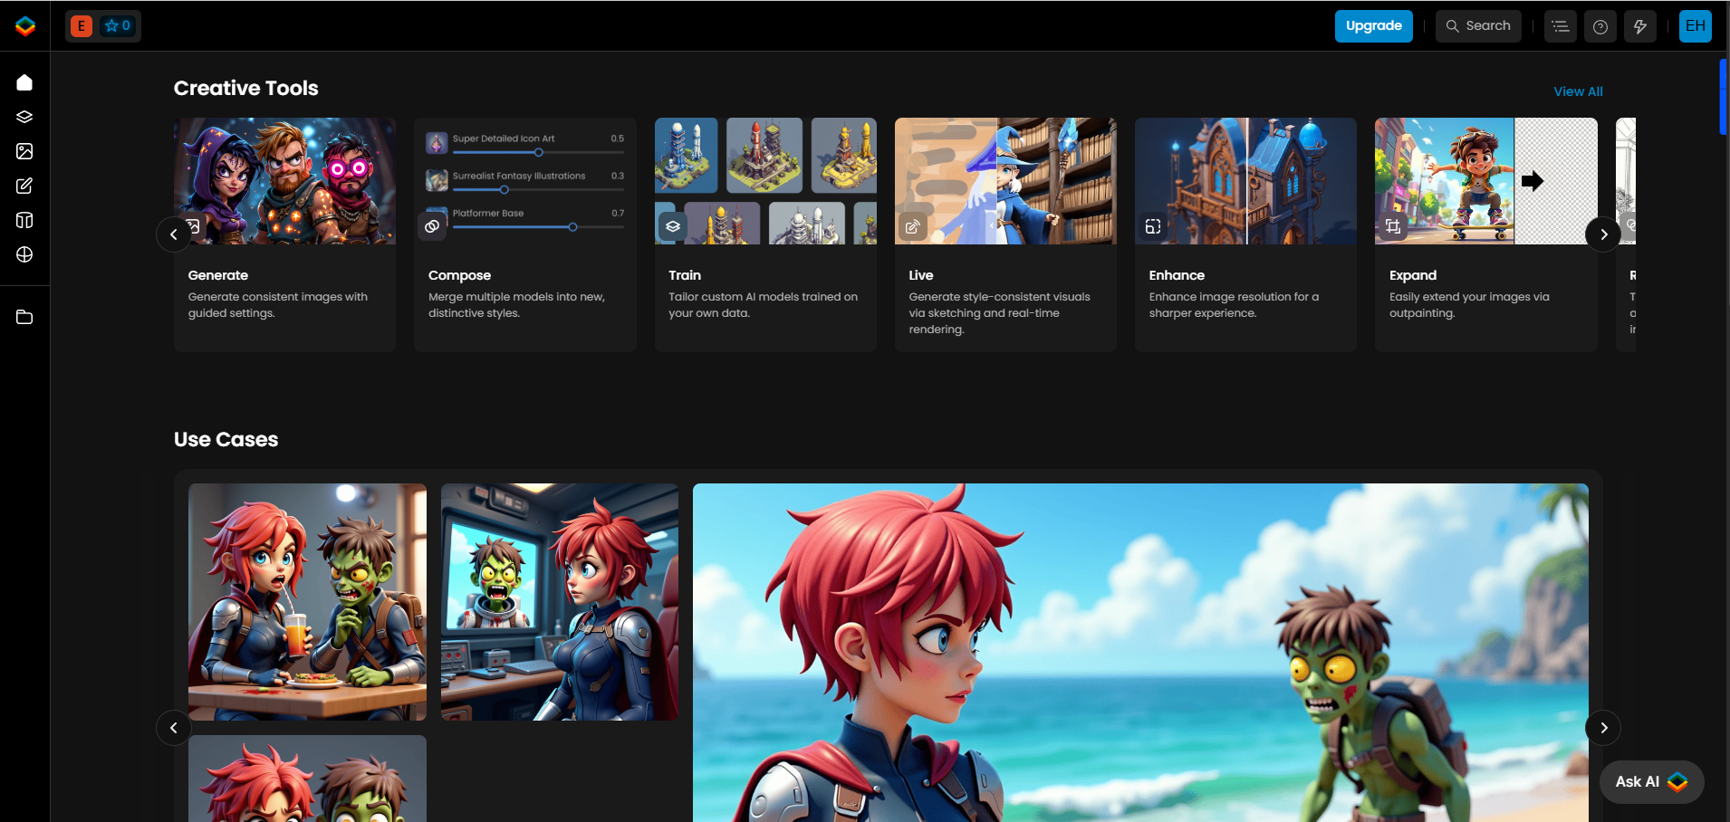Open the Enhance tool card title
This screenshot has width=1730, height=822.
click(1177, 275)
